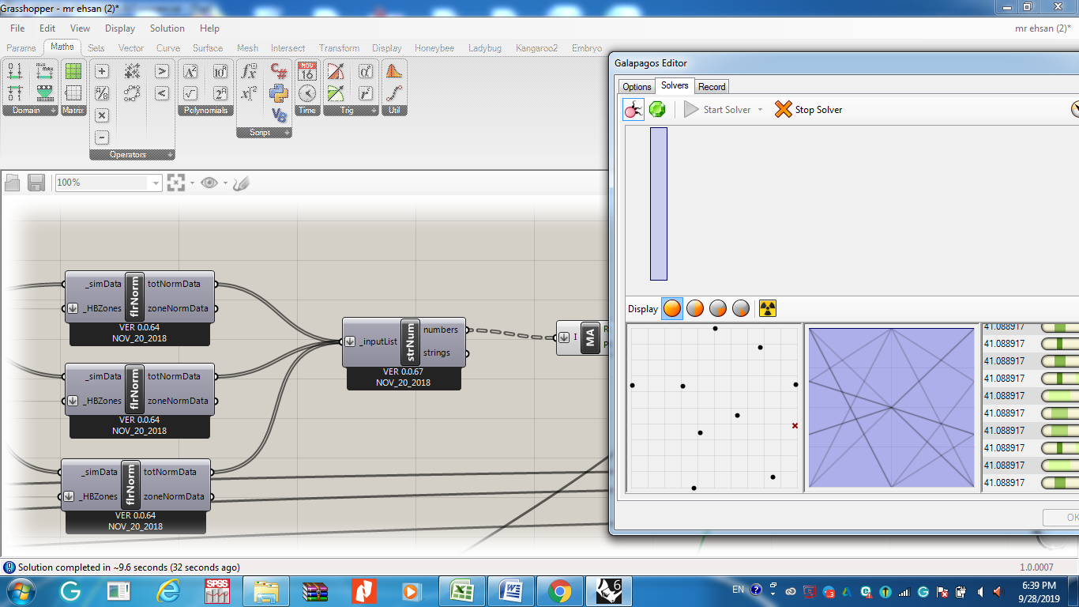Choose the Evaluate fx expression icon
The height and width of the screenshot is (607, 1079).
click(249, 72)
